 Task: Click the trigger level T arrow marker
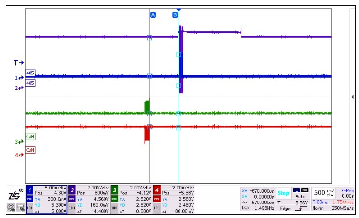[x=18, y=63]
